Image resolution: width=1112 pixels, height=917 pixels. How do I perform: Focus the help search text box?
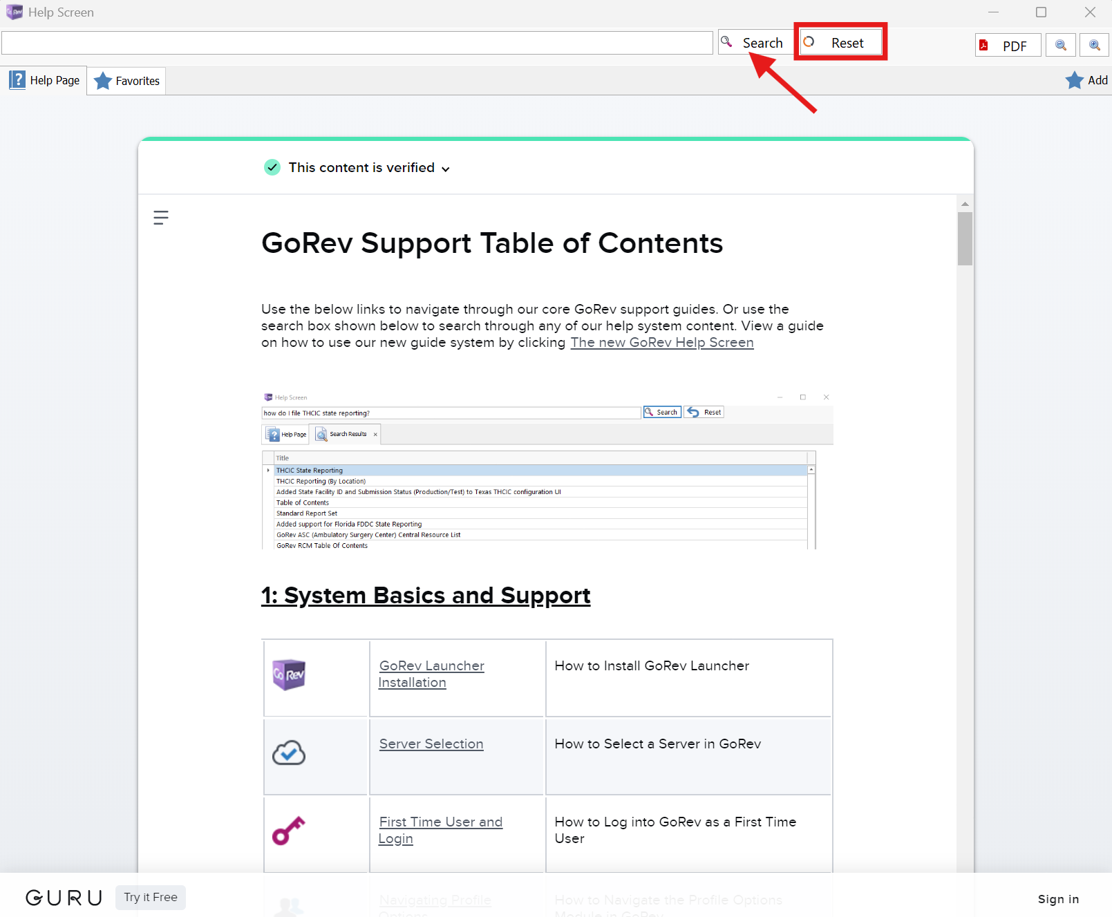(x=357, y=43)
